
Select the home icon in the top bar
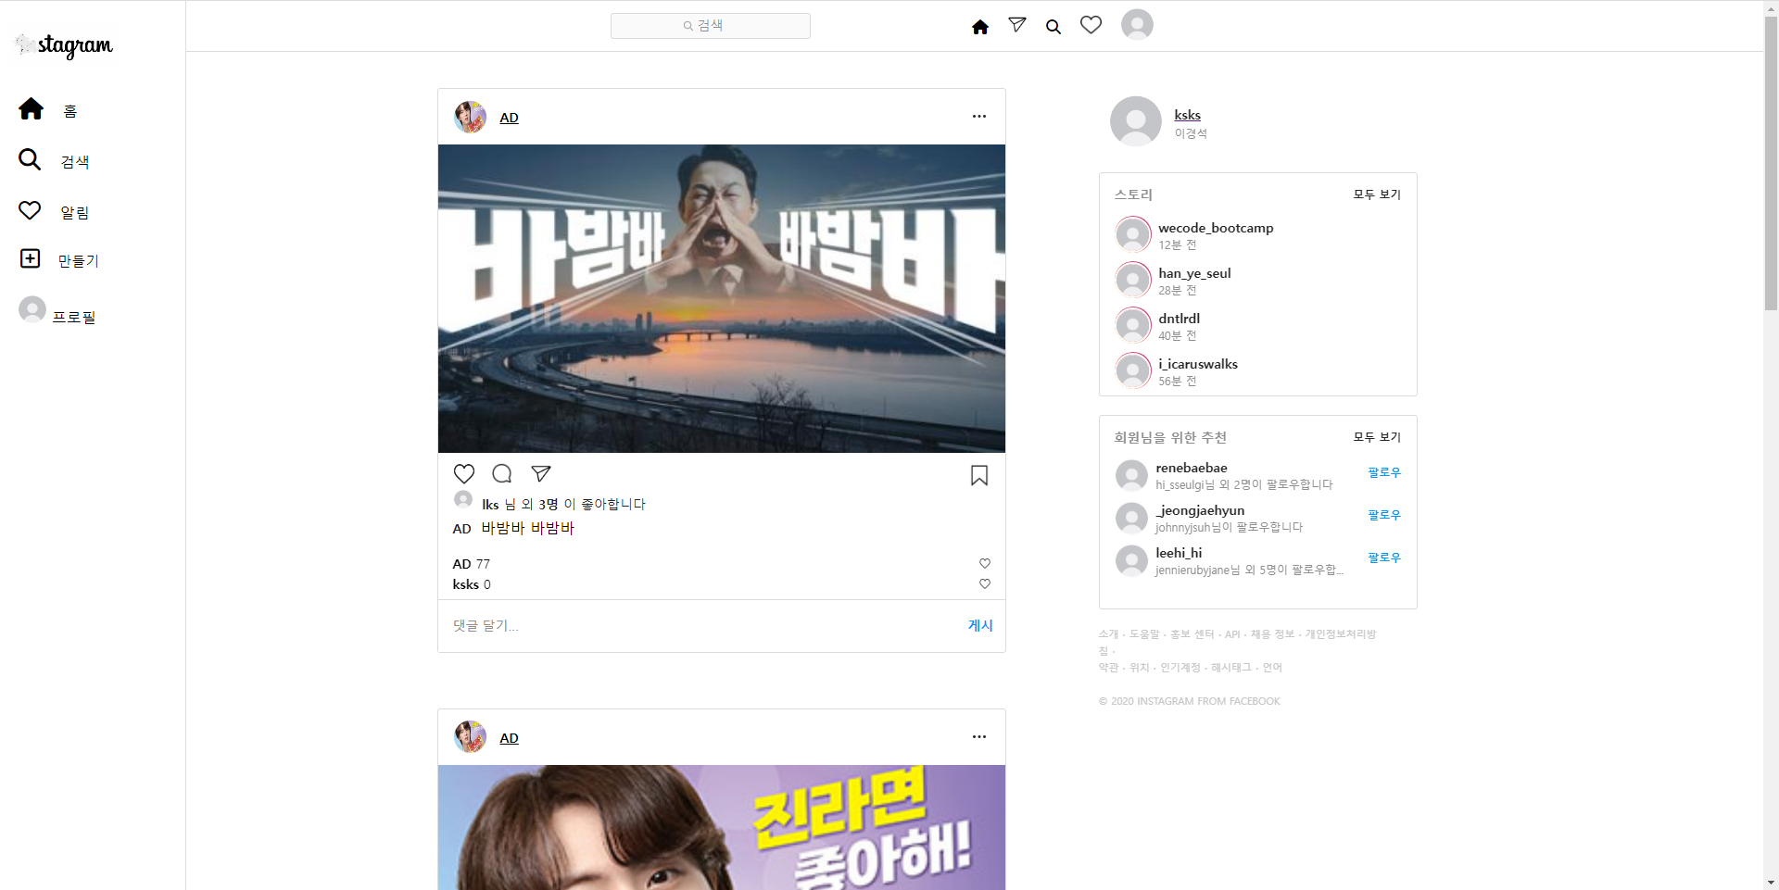coord(979,27)
